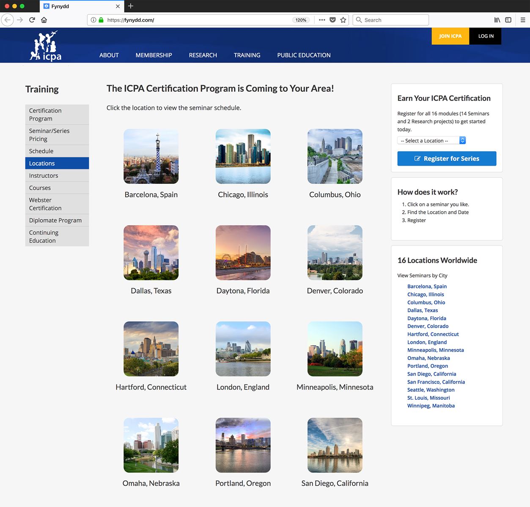Click Winnipeg, Manitoba link
The height and width of the screenshot is (507, 530).
click(431, 406)
